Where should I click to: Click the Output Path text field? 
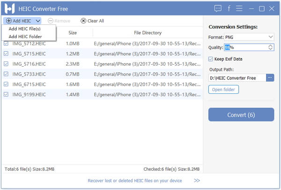237,78
